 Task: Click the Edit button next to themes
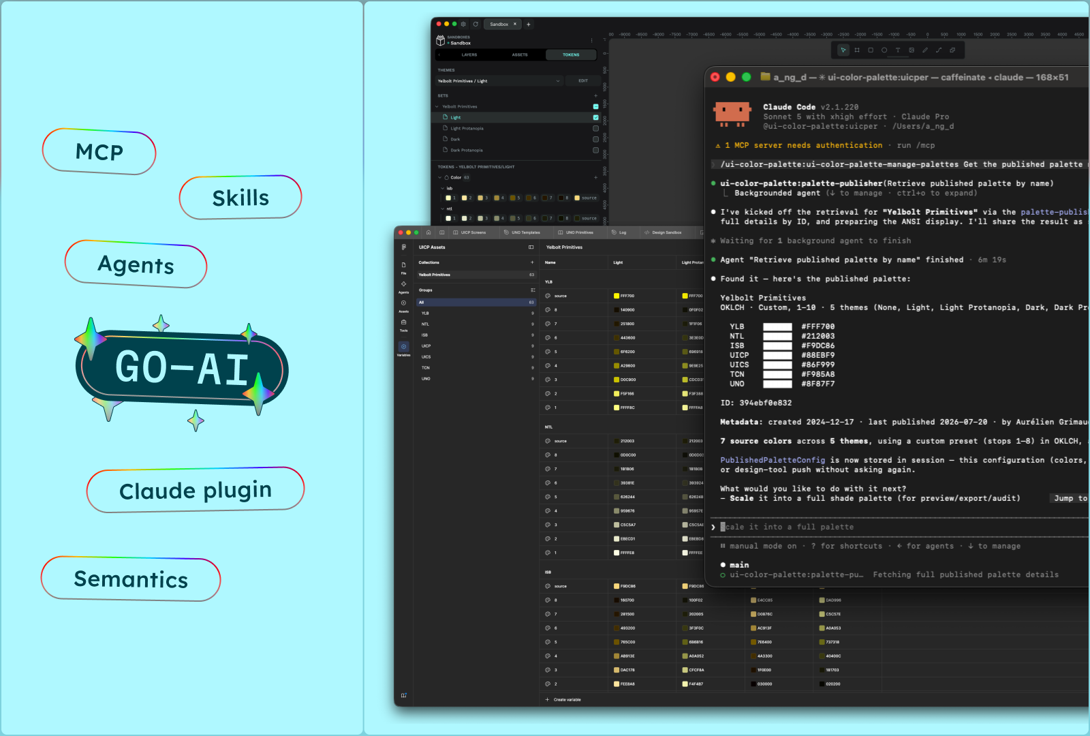[583, 80]
